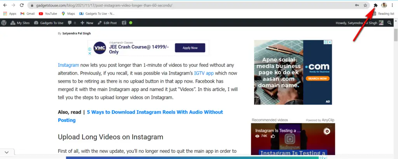Open the Extensions puzzle piece menu
The width and height of the screenshot is (398, 159).
tap(376, 5)
